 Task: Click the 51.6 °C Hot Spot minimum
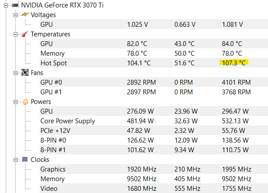(x=185, y=63)
